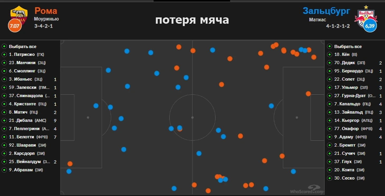
Task: Click the orange loss marker inside Salzburg's box
Action: point(308,94)
